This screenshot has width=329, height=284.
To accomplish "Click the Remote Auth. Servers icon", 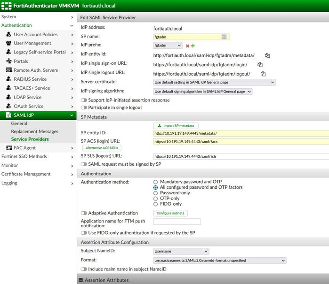I will [x=9, y=70].
